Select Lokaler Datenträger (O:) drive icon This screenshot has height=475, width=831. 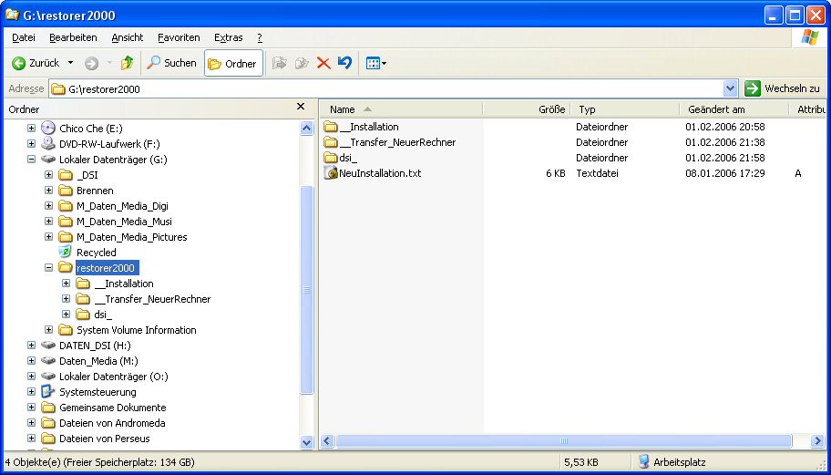[48, 376]
